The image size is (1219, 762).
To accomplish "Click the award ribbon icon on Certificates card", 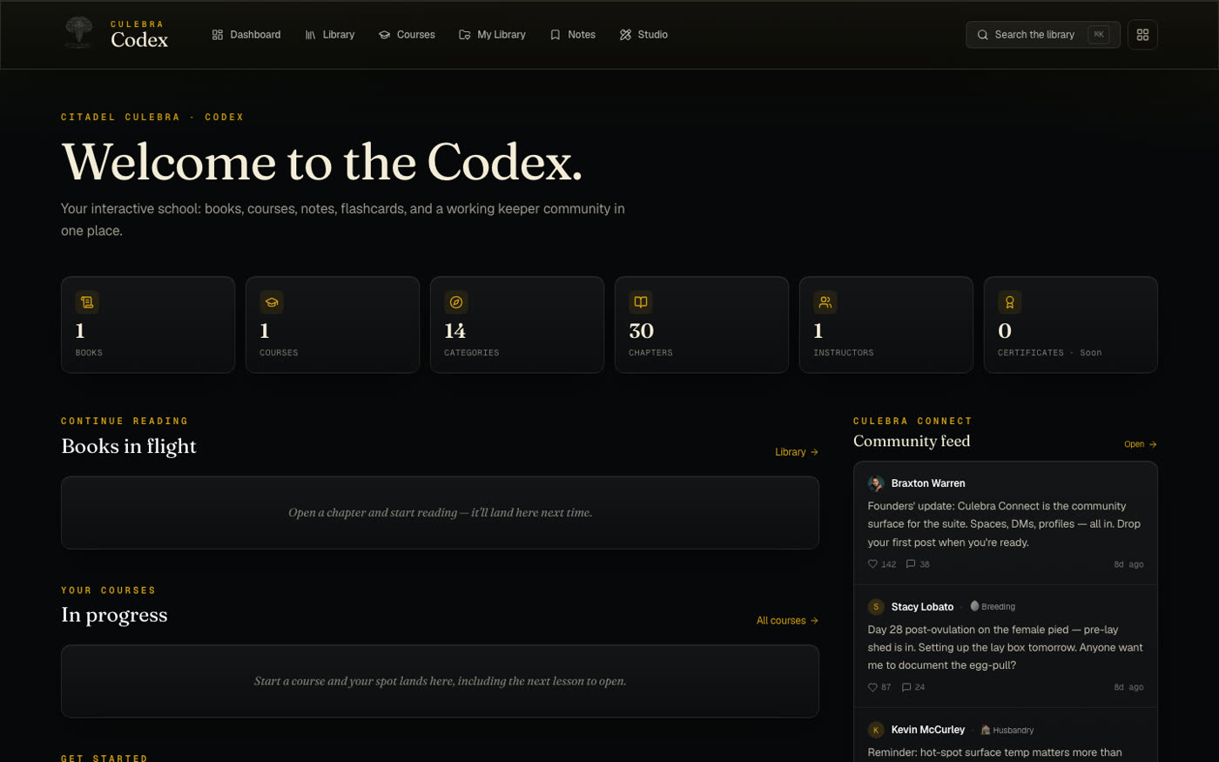I will click(1010, 302).
